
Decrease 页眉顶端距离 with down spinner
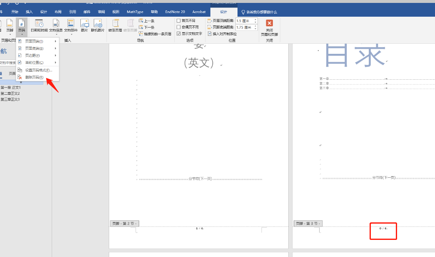[x=255, y=22]
